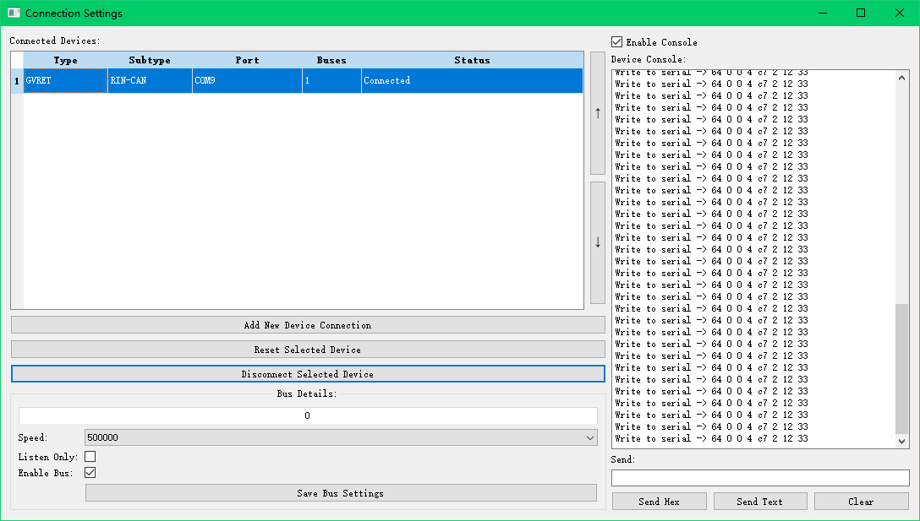
Task: Enable the Listen Only checkbox
Action: pos(90,457)
